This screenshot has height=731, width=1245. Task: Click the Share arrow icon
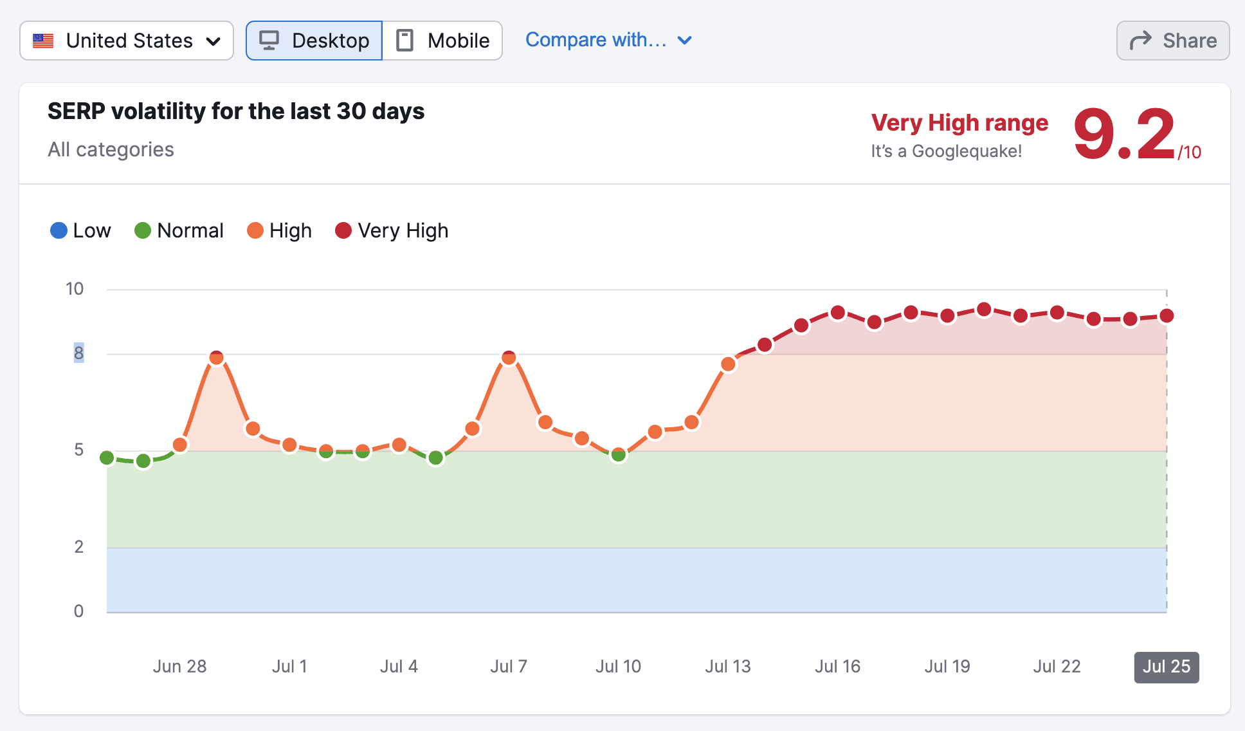pyautogui.click(x=1140, y=41)
